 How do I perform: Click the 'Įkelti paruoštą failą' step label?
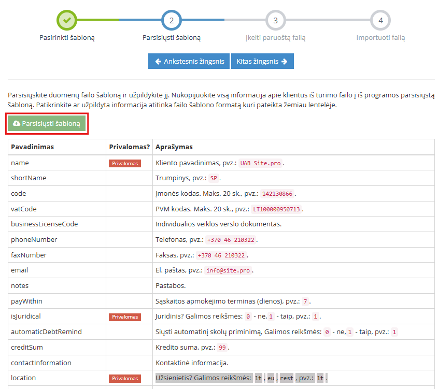pos(275,38)
